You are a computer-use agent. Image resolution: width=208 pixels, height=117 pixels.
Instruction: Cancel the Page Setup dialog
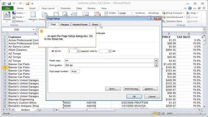click(152, 97)
